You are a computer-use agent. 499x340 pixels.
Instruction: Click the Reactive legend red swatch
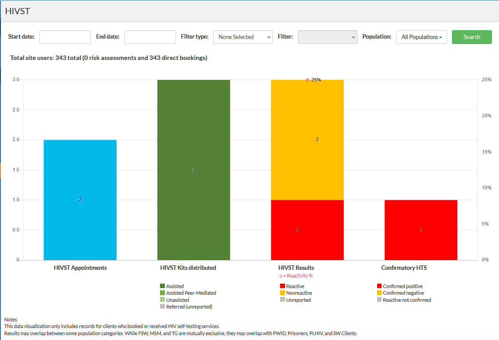[282, 286]
